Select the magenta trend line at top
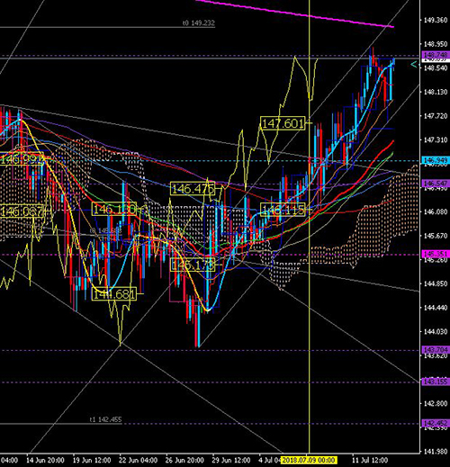The height and width of the screenshot is (467, 450). pyautogui.click(x=294, y=13)
